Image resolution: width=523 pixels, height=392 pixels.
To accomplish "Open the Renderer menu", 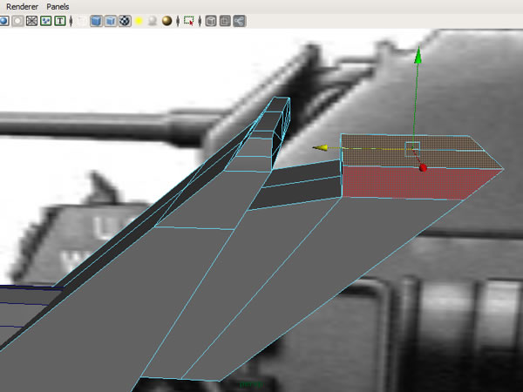I will [22, 6].
